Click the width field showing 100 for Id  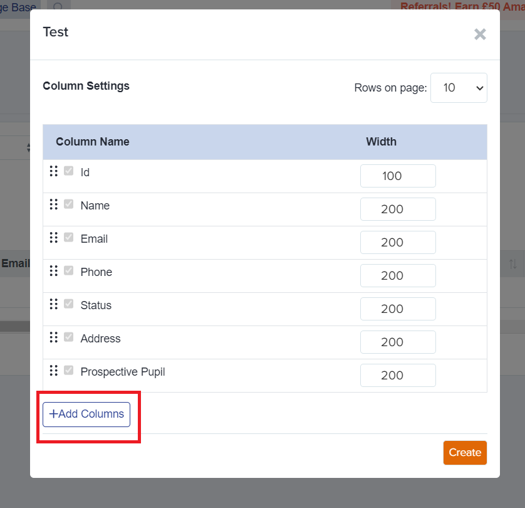(397, 176)
